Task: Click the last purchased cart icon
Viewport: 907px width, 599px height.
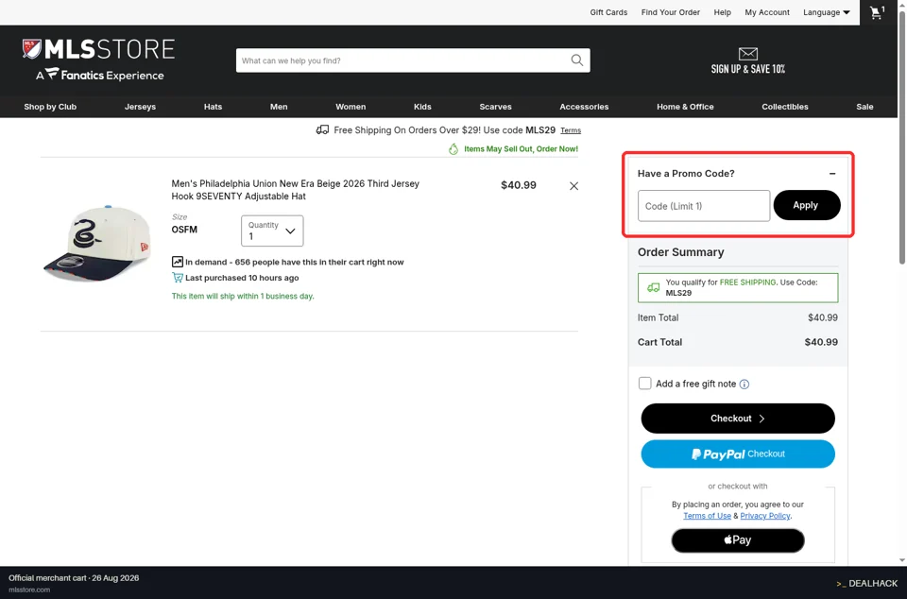Action: (178, 278)
